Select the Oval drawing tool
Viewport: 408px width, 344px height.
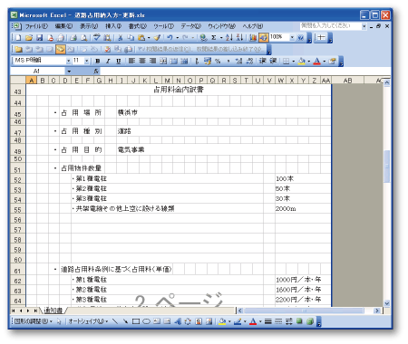[146, 321]
